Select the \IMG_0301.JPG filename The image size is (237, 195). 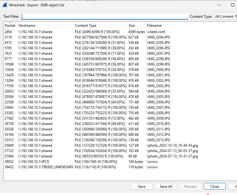158,75
